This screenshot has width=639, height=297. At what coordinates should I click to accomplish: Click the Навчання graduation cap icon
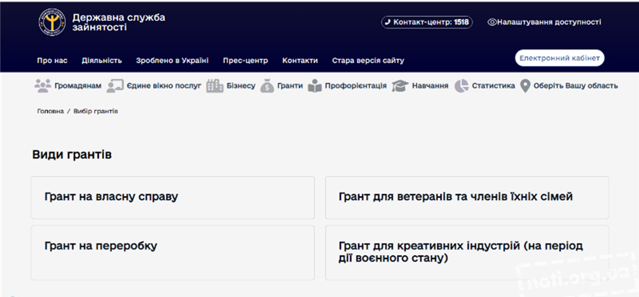click(x=400, y=86)
